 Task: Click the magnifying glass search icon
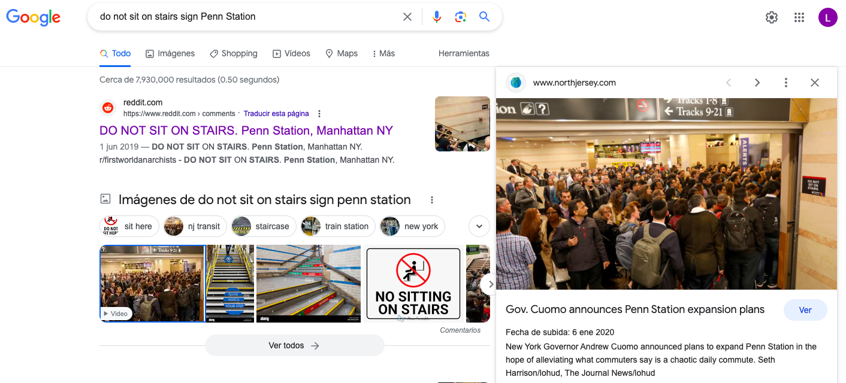click(485, 17)
